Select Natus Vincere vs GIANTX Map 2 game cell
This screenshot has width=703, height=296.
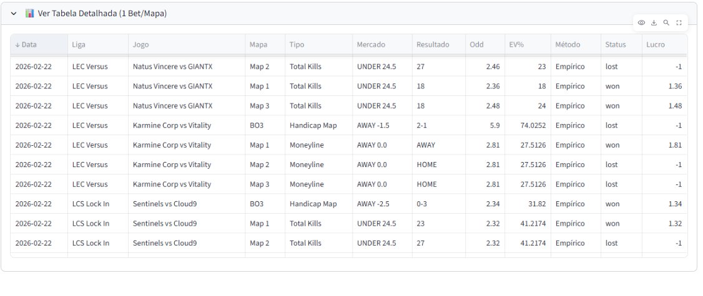click(187, 67)
